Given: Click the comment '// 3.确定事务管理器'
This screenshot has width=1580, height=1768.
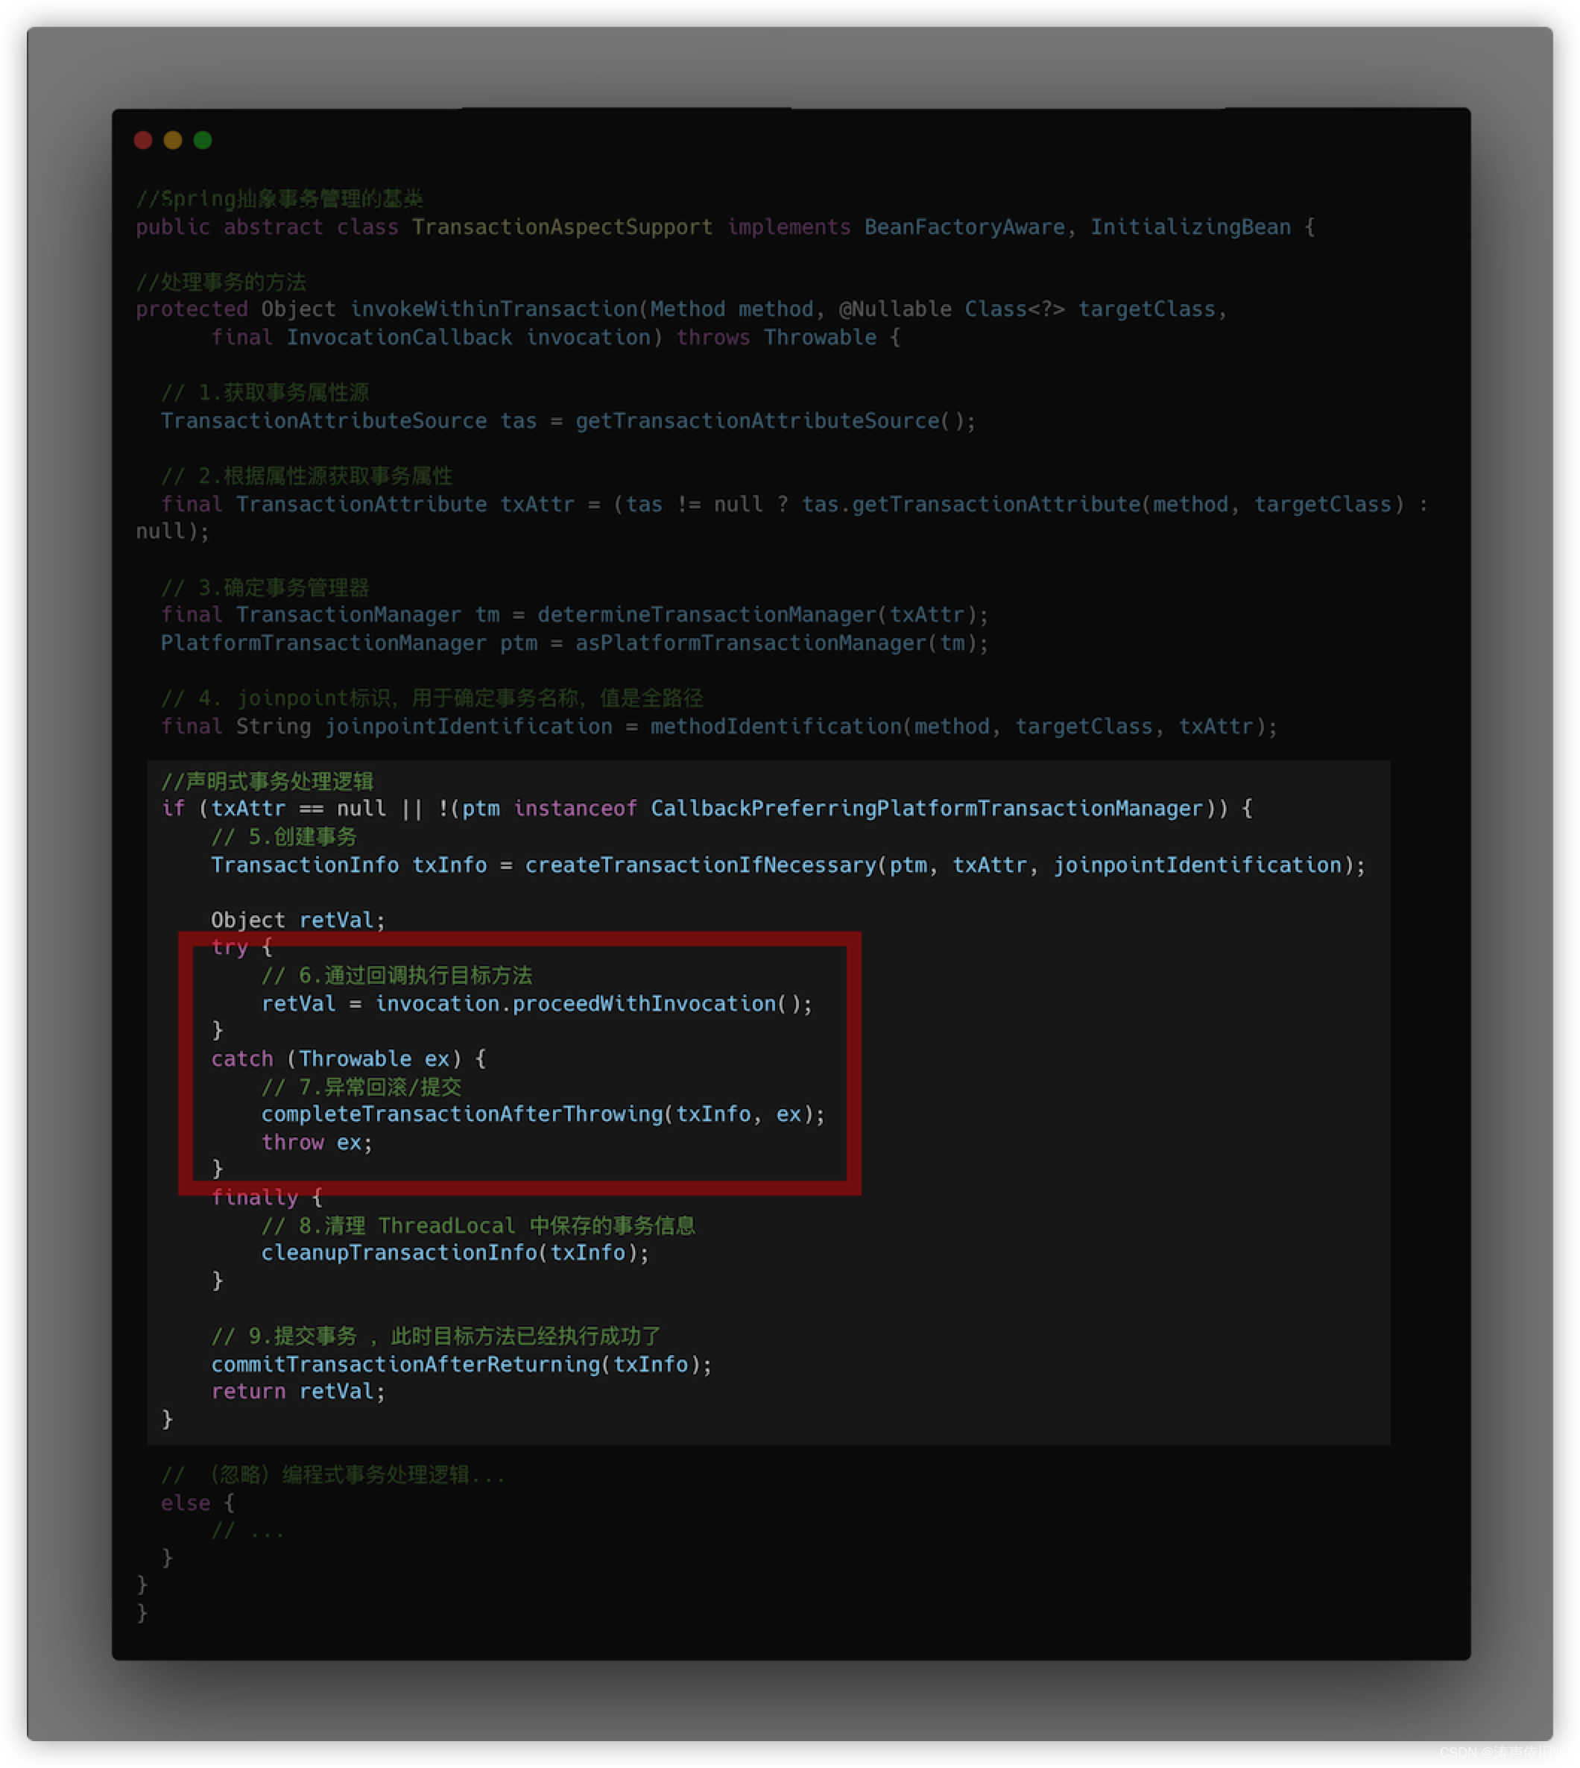Looking at the screenshot, I should [x=265, y=588].
